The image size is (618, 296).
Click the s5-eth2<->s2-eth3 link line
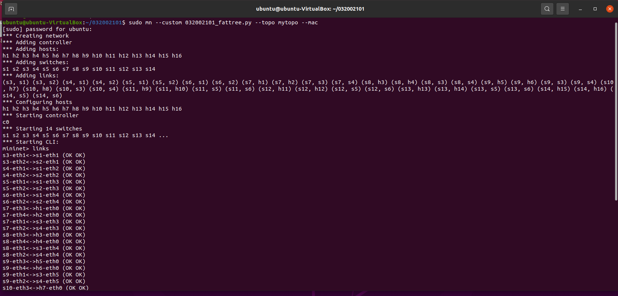44,188
